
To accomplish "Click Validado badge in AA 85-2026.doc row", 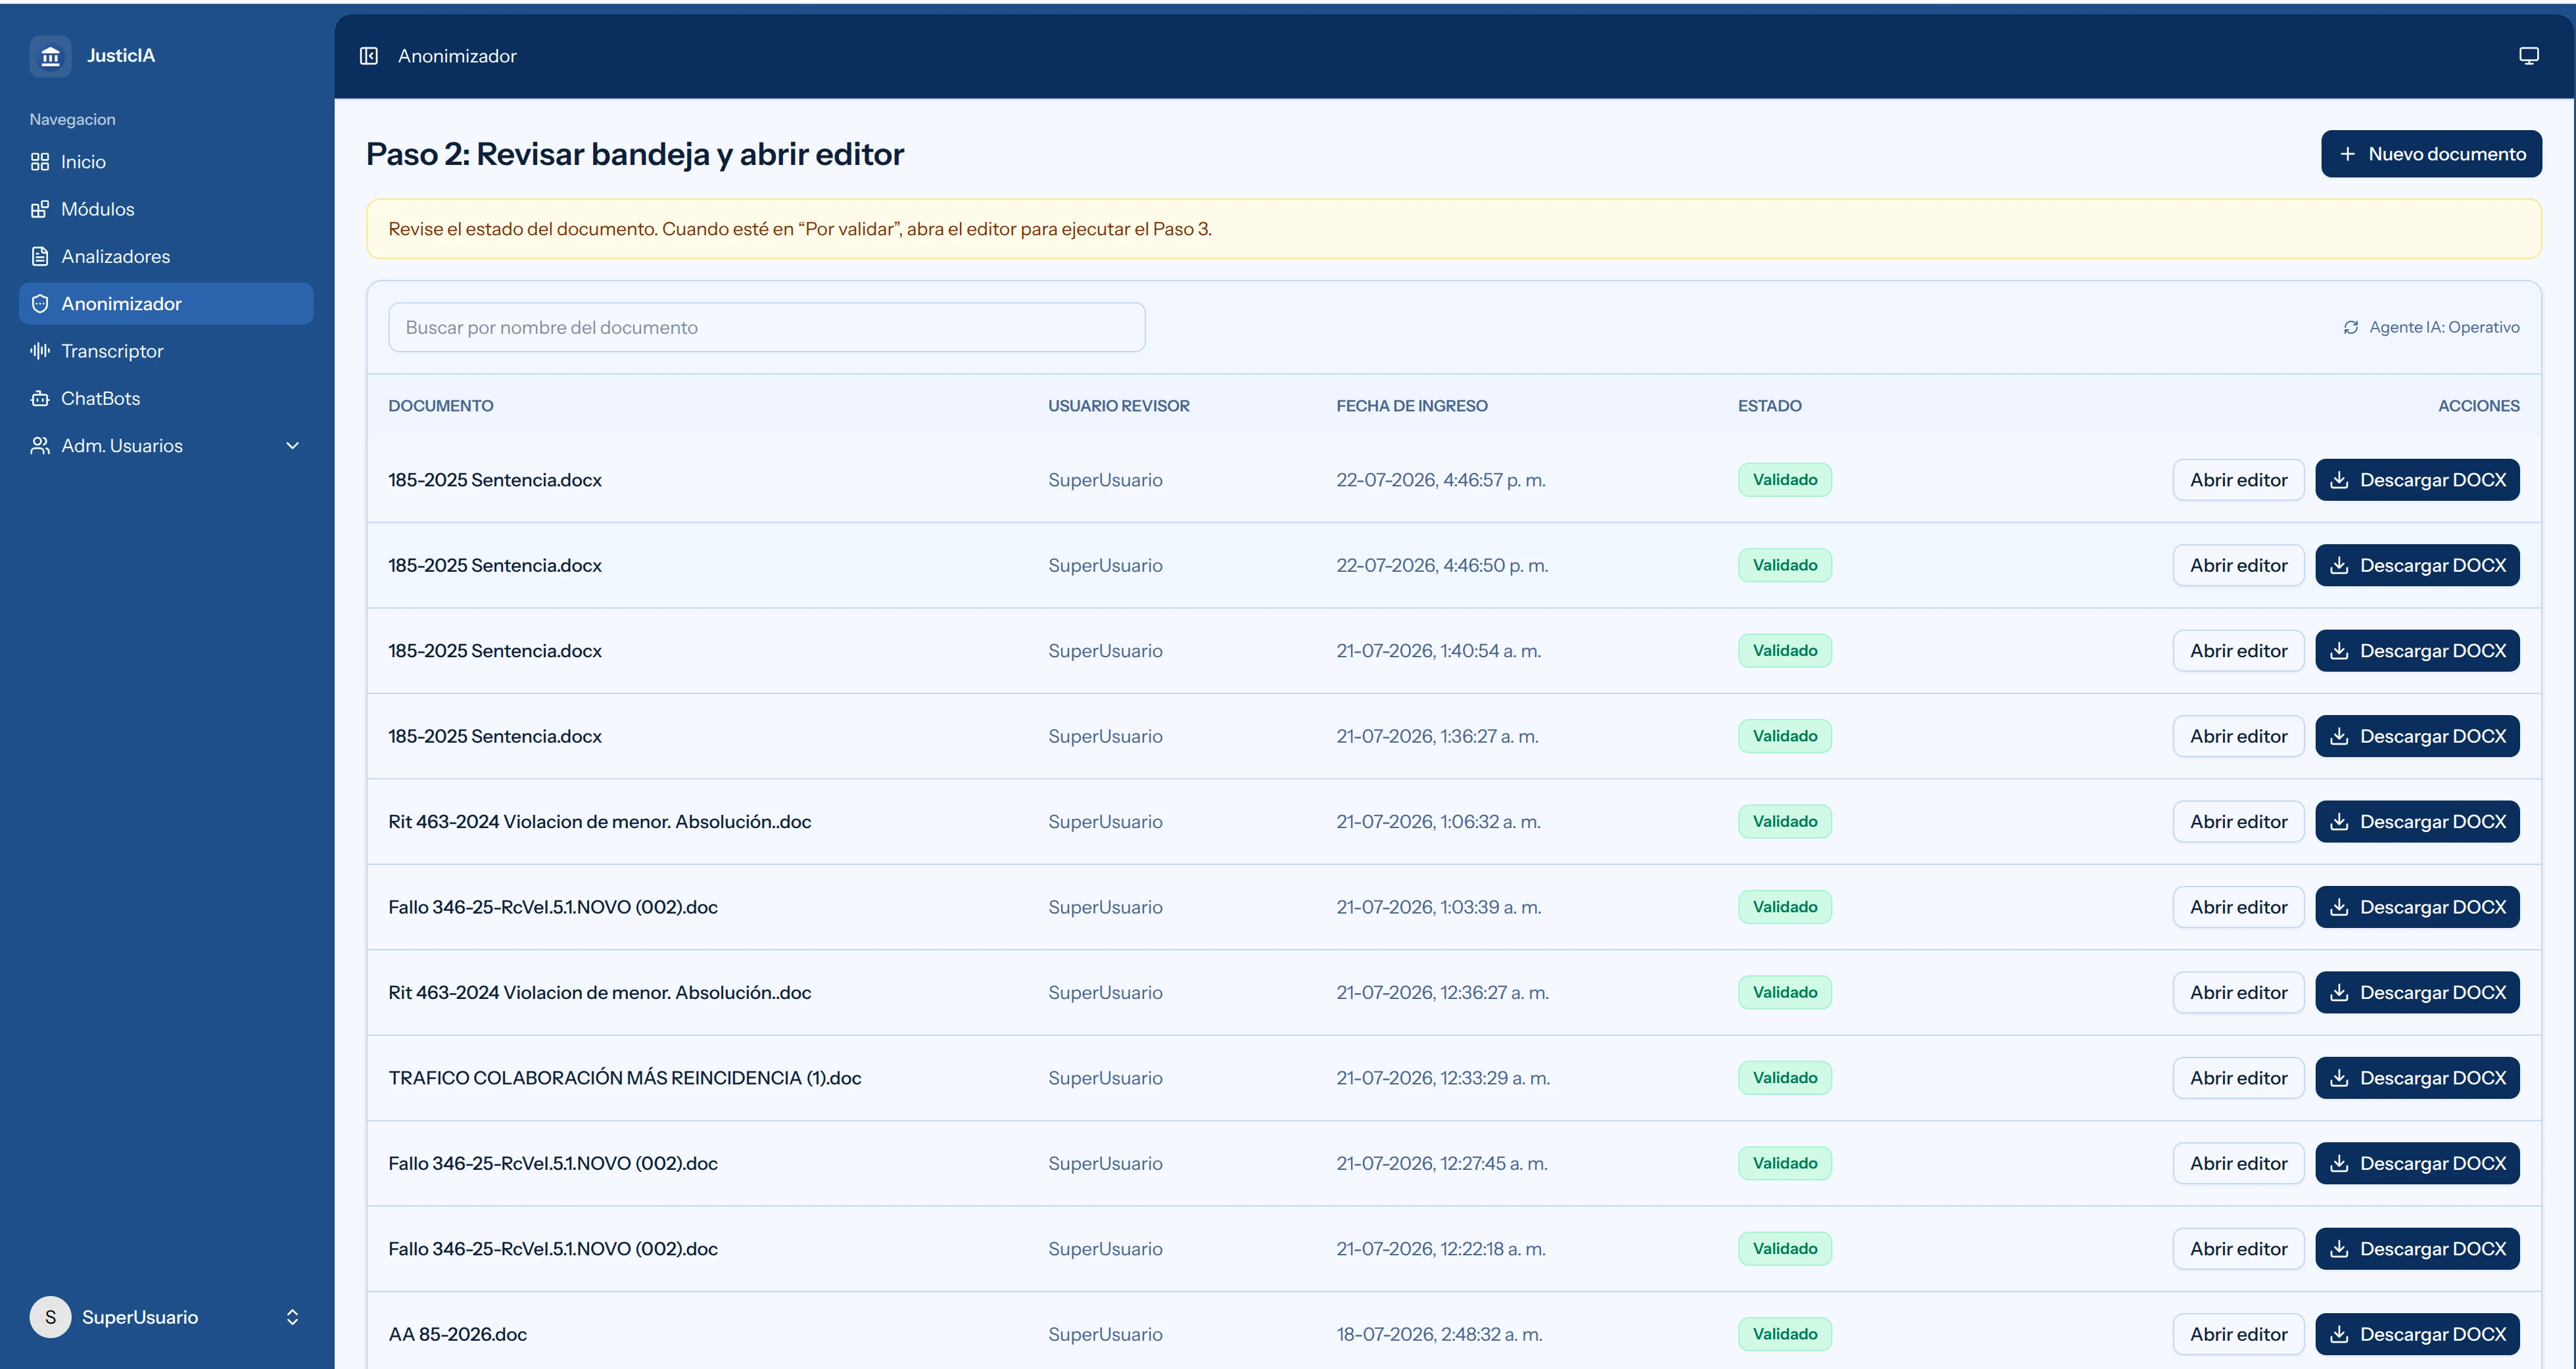I will (1785, 1334).
